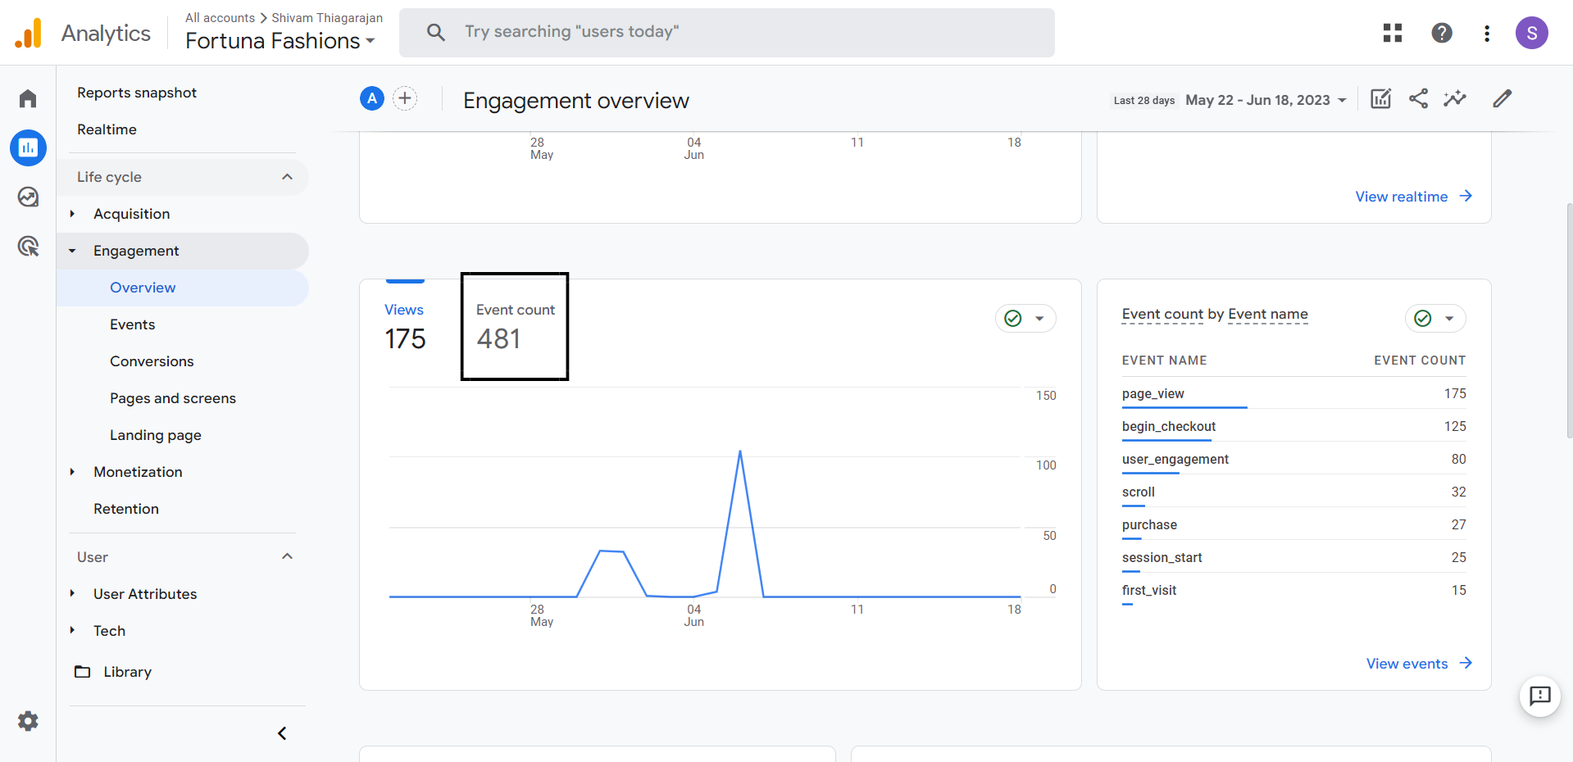
Task: Collapse the Life cycle section
Action: coord(287,176)
